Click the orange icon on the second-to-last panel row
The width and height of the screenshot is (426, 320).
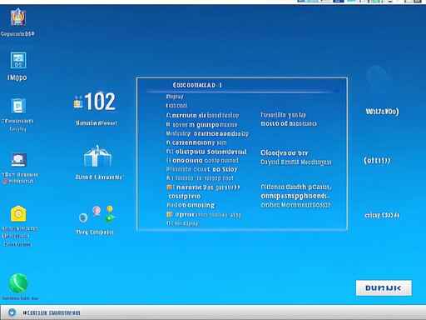[x=170, y=214]
